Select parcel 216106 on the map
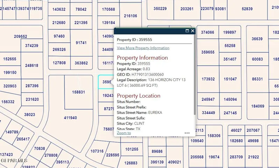The height and width of the screenshot is (168, 279). coord(130,16)
